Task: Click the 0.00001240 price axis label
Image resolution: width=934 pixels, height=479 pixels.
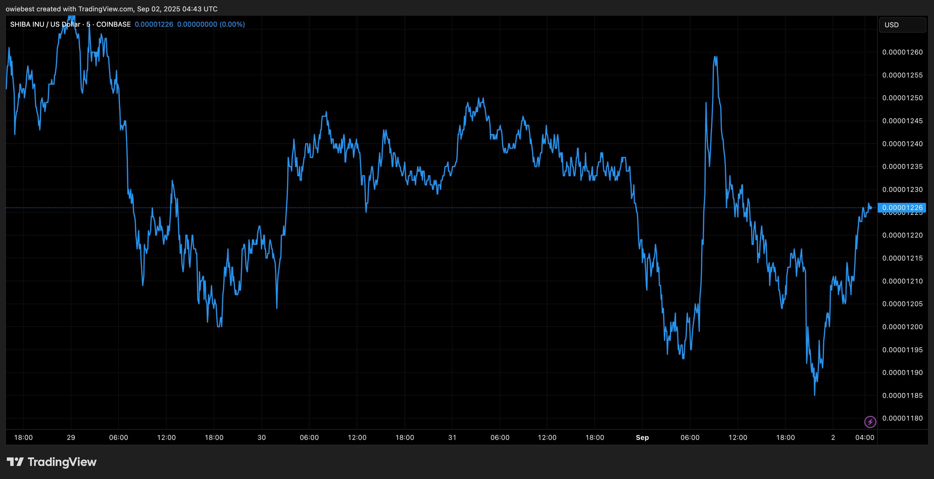Action: click(x=902, y=144)
